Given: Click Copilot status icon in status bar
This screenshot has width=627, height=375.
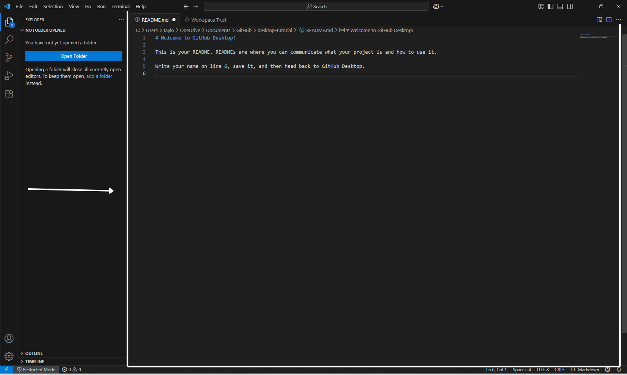Looking at the screenshot, I should (x=608, y=370).
